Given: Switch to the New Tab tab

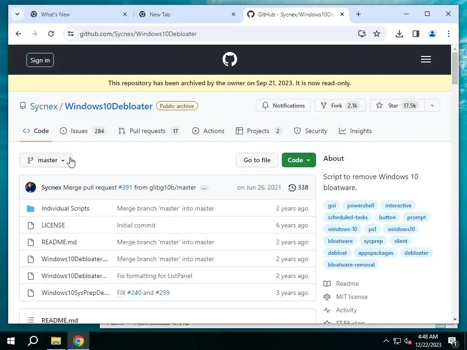Looking at the screenshot, I should [187, 14].
